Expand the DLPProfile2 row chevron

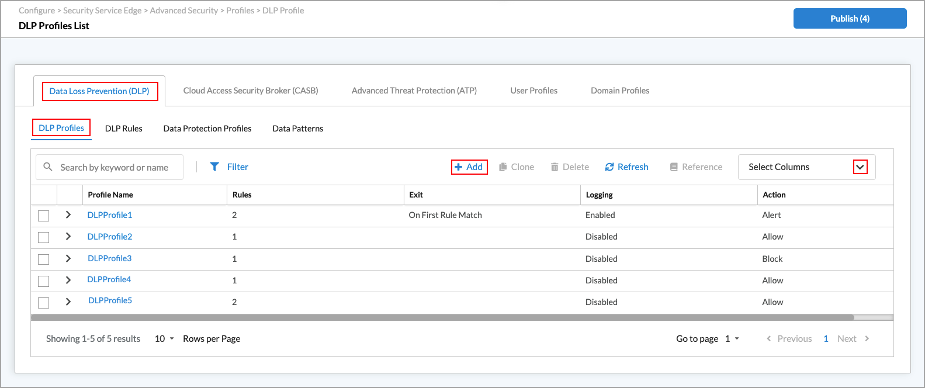click(x=68, y=237)
